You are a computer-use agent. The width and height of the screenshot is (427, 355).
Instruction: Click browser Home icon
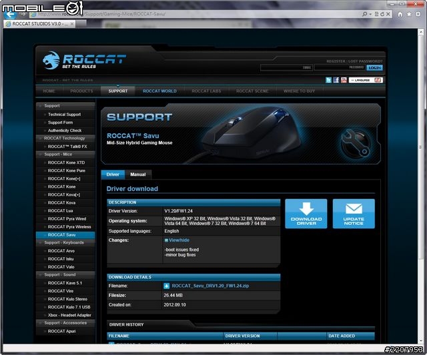(400, 14)
